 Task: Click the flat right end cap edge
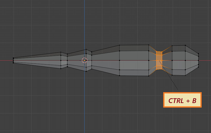(198, 60)
